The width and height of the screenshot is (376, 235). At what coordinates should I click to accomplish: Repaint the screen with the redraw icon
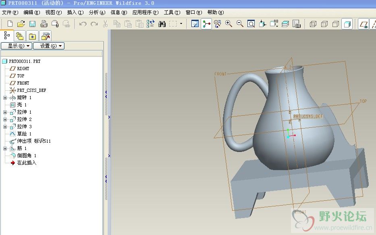195,24
